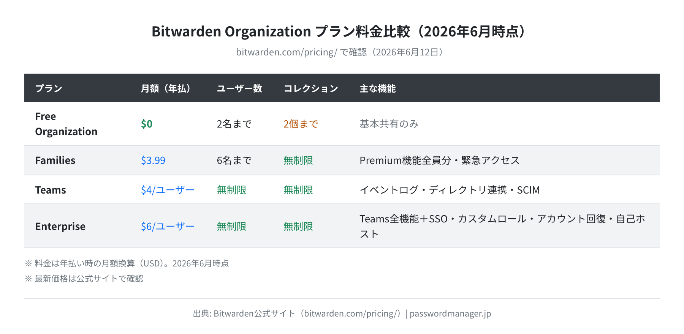The height and width of the screenshot is (334, 684).
Task: Click the title 'Bitwarden Organization プラン料金比較'
Action: [281, 32]
